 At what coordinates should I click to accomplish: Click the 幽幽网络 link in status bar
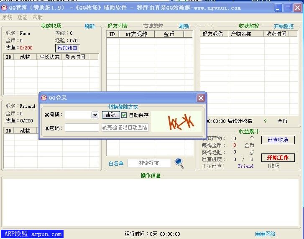click(265, 234)
